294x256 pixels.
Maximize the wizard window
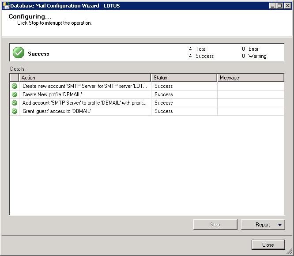tap(279, 6)
